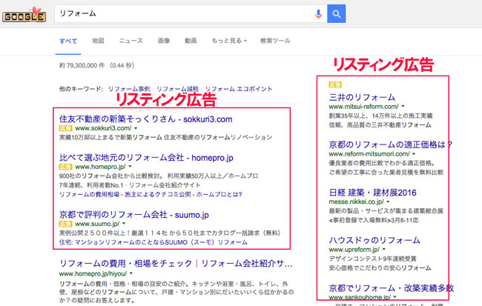
Task: Open 京都で評判のリフォーム会社 suumo.jp ad
Action: [x=134, y=214]
